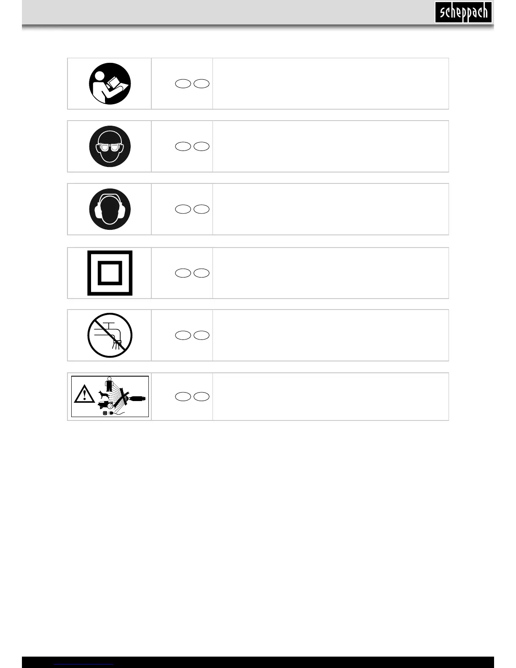516x668 pixels.
Task: Select the double-square insulation symbol
Action: click(110, 273)
